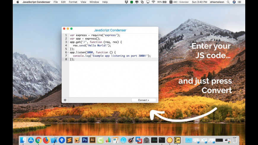Click the Dropbox menu bar icon

click(126, 2)
